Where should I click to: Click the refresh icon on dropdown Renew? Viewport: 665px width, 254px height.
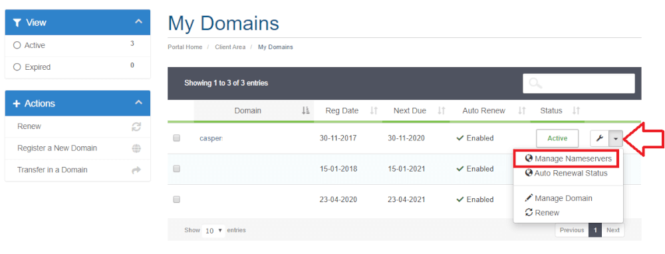(x=529, y=213)
